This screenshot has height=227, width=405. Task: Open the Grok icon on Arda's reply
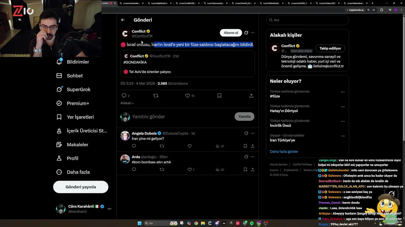(x=246, y=157)
